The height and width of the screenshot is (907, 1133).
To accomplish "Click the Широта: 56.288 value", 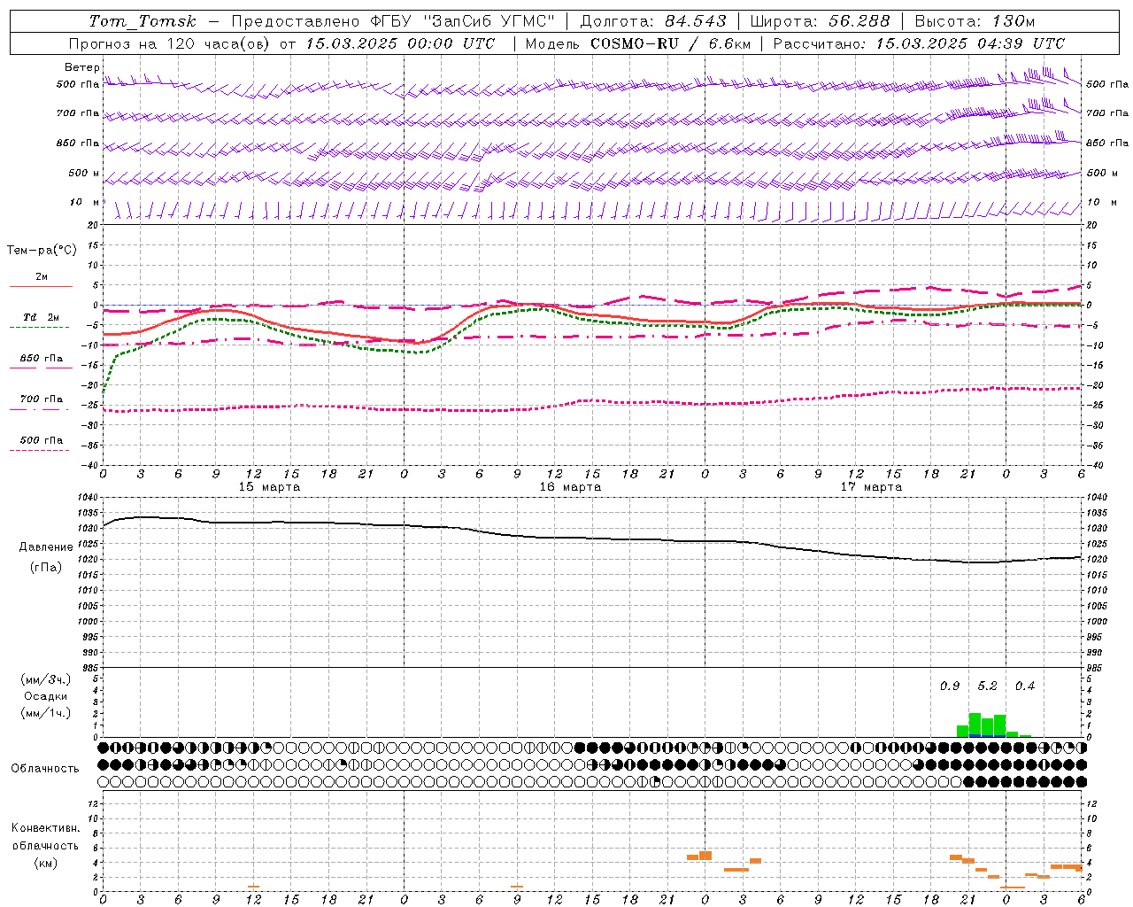I will 820,21.
